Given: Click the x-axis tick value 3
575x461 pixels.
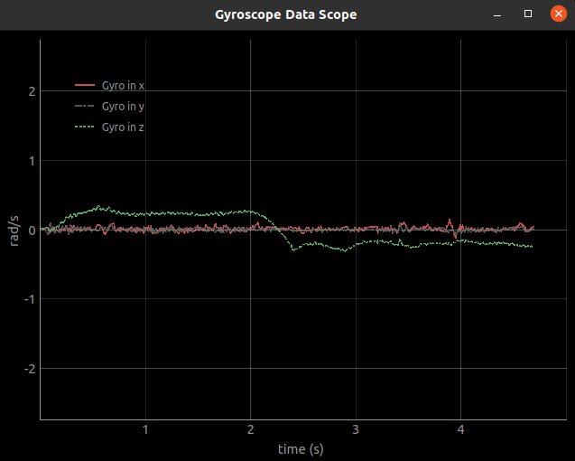Looking at the screenshot, I should pyautogui.click(x=356, y=429).
